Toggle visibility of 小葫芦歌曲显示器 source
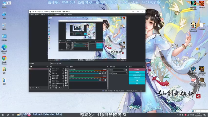 pyautogui.click(x=63, y=83)
